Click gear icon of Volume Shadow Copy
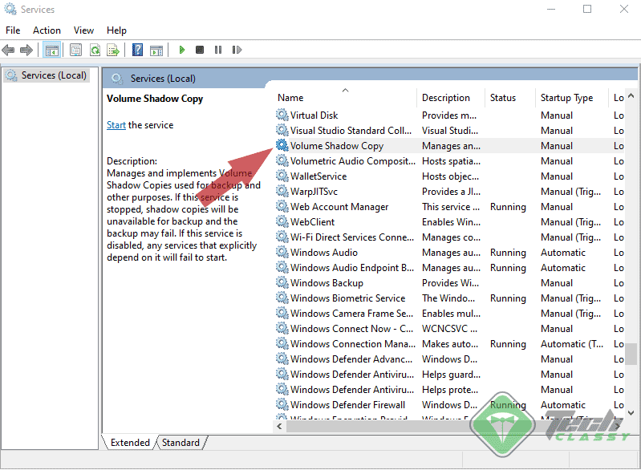The width and height of the screenshot is (641, 470). (282, 145)
